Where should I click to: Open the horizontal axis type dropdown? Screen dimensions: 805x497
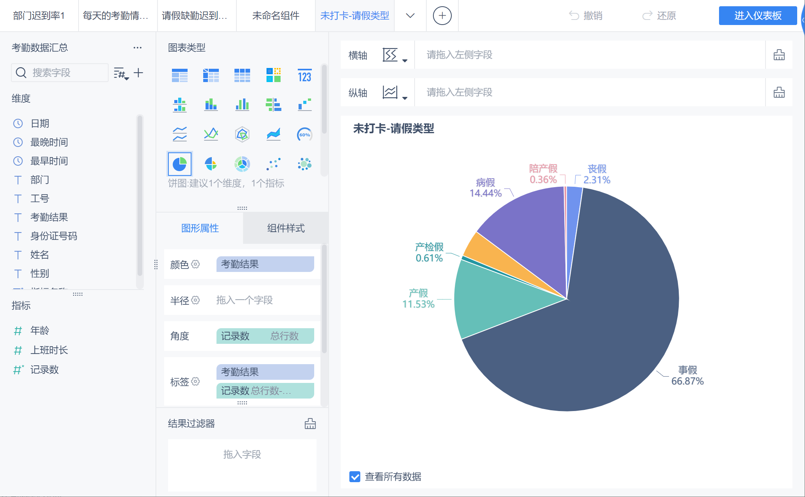click(395, 55)
